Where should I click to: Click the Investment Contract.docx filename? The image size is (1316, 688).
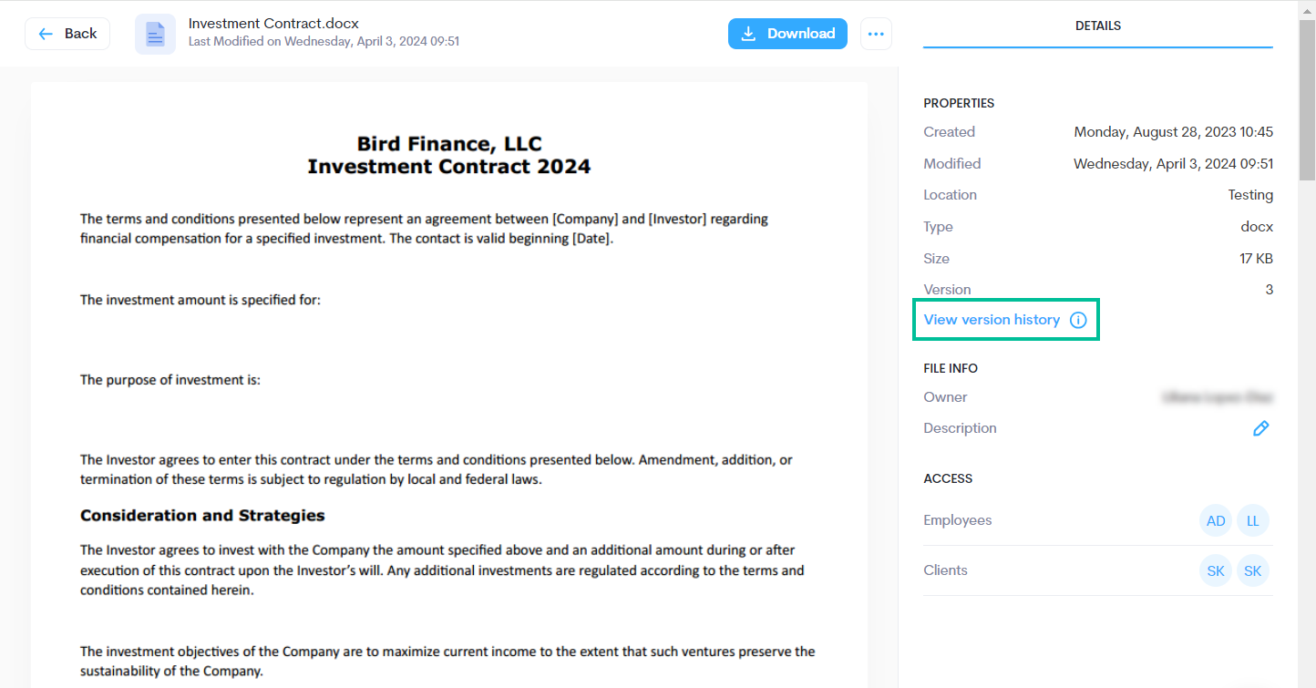tap(274, 24)
